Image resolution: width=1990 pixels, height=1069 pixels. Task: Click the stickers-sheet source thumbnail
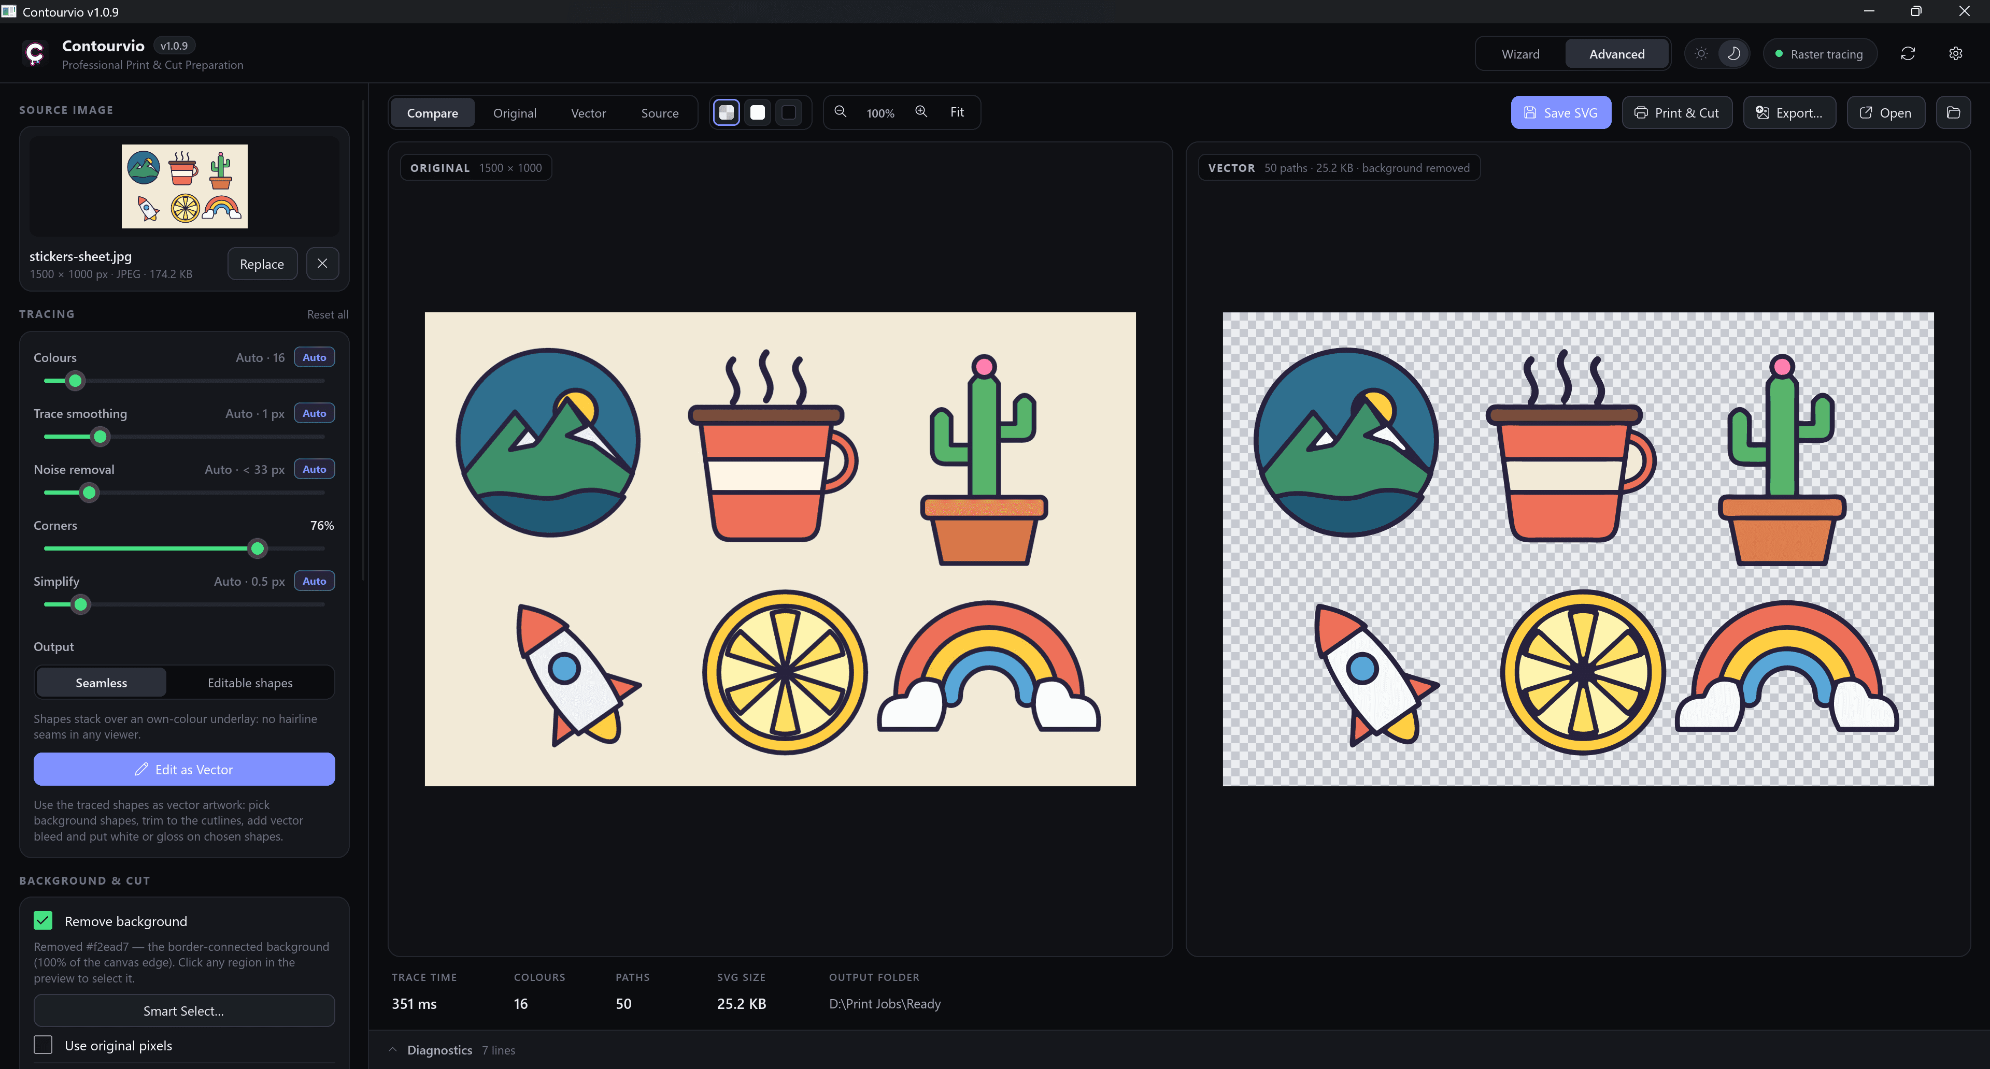184,186
